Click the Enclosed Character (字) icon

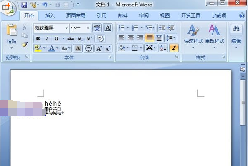coord(88,48)
